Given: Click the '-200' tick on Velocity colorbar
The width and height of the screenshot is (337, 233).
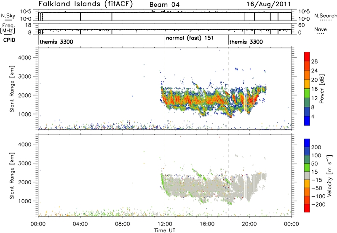Looking at the screenshot, I should (318, 204).
